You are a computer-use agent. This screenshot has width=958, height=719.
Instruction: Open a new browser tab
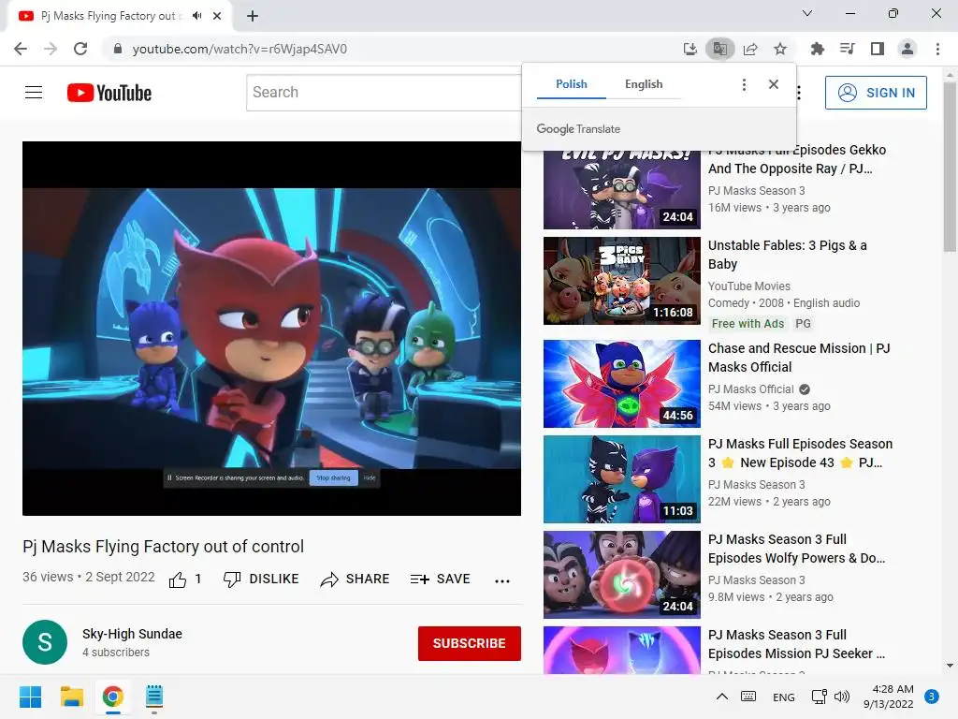[253, 16]
